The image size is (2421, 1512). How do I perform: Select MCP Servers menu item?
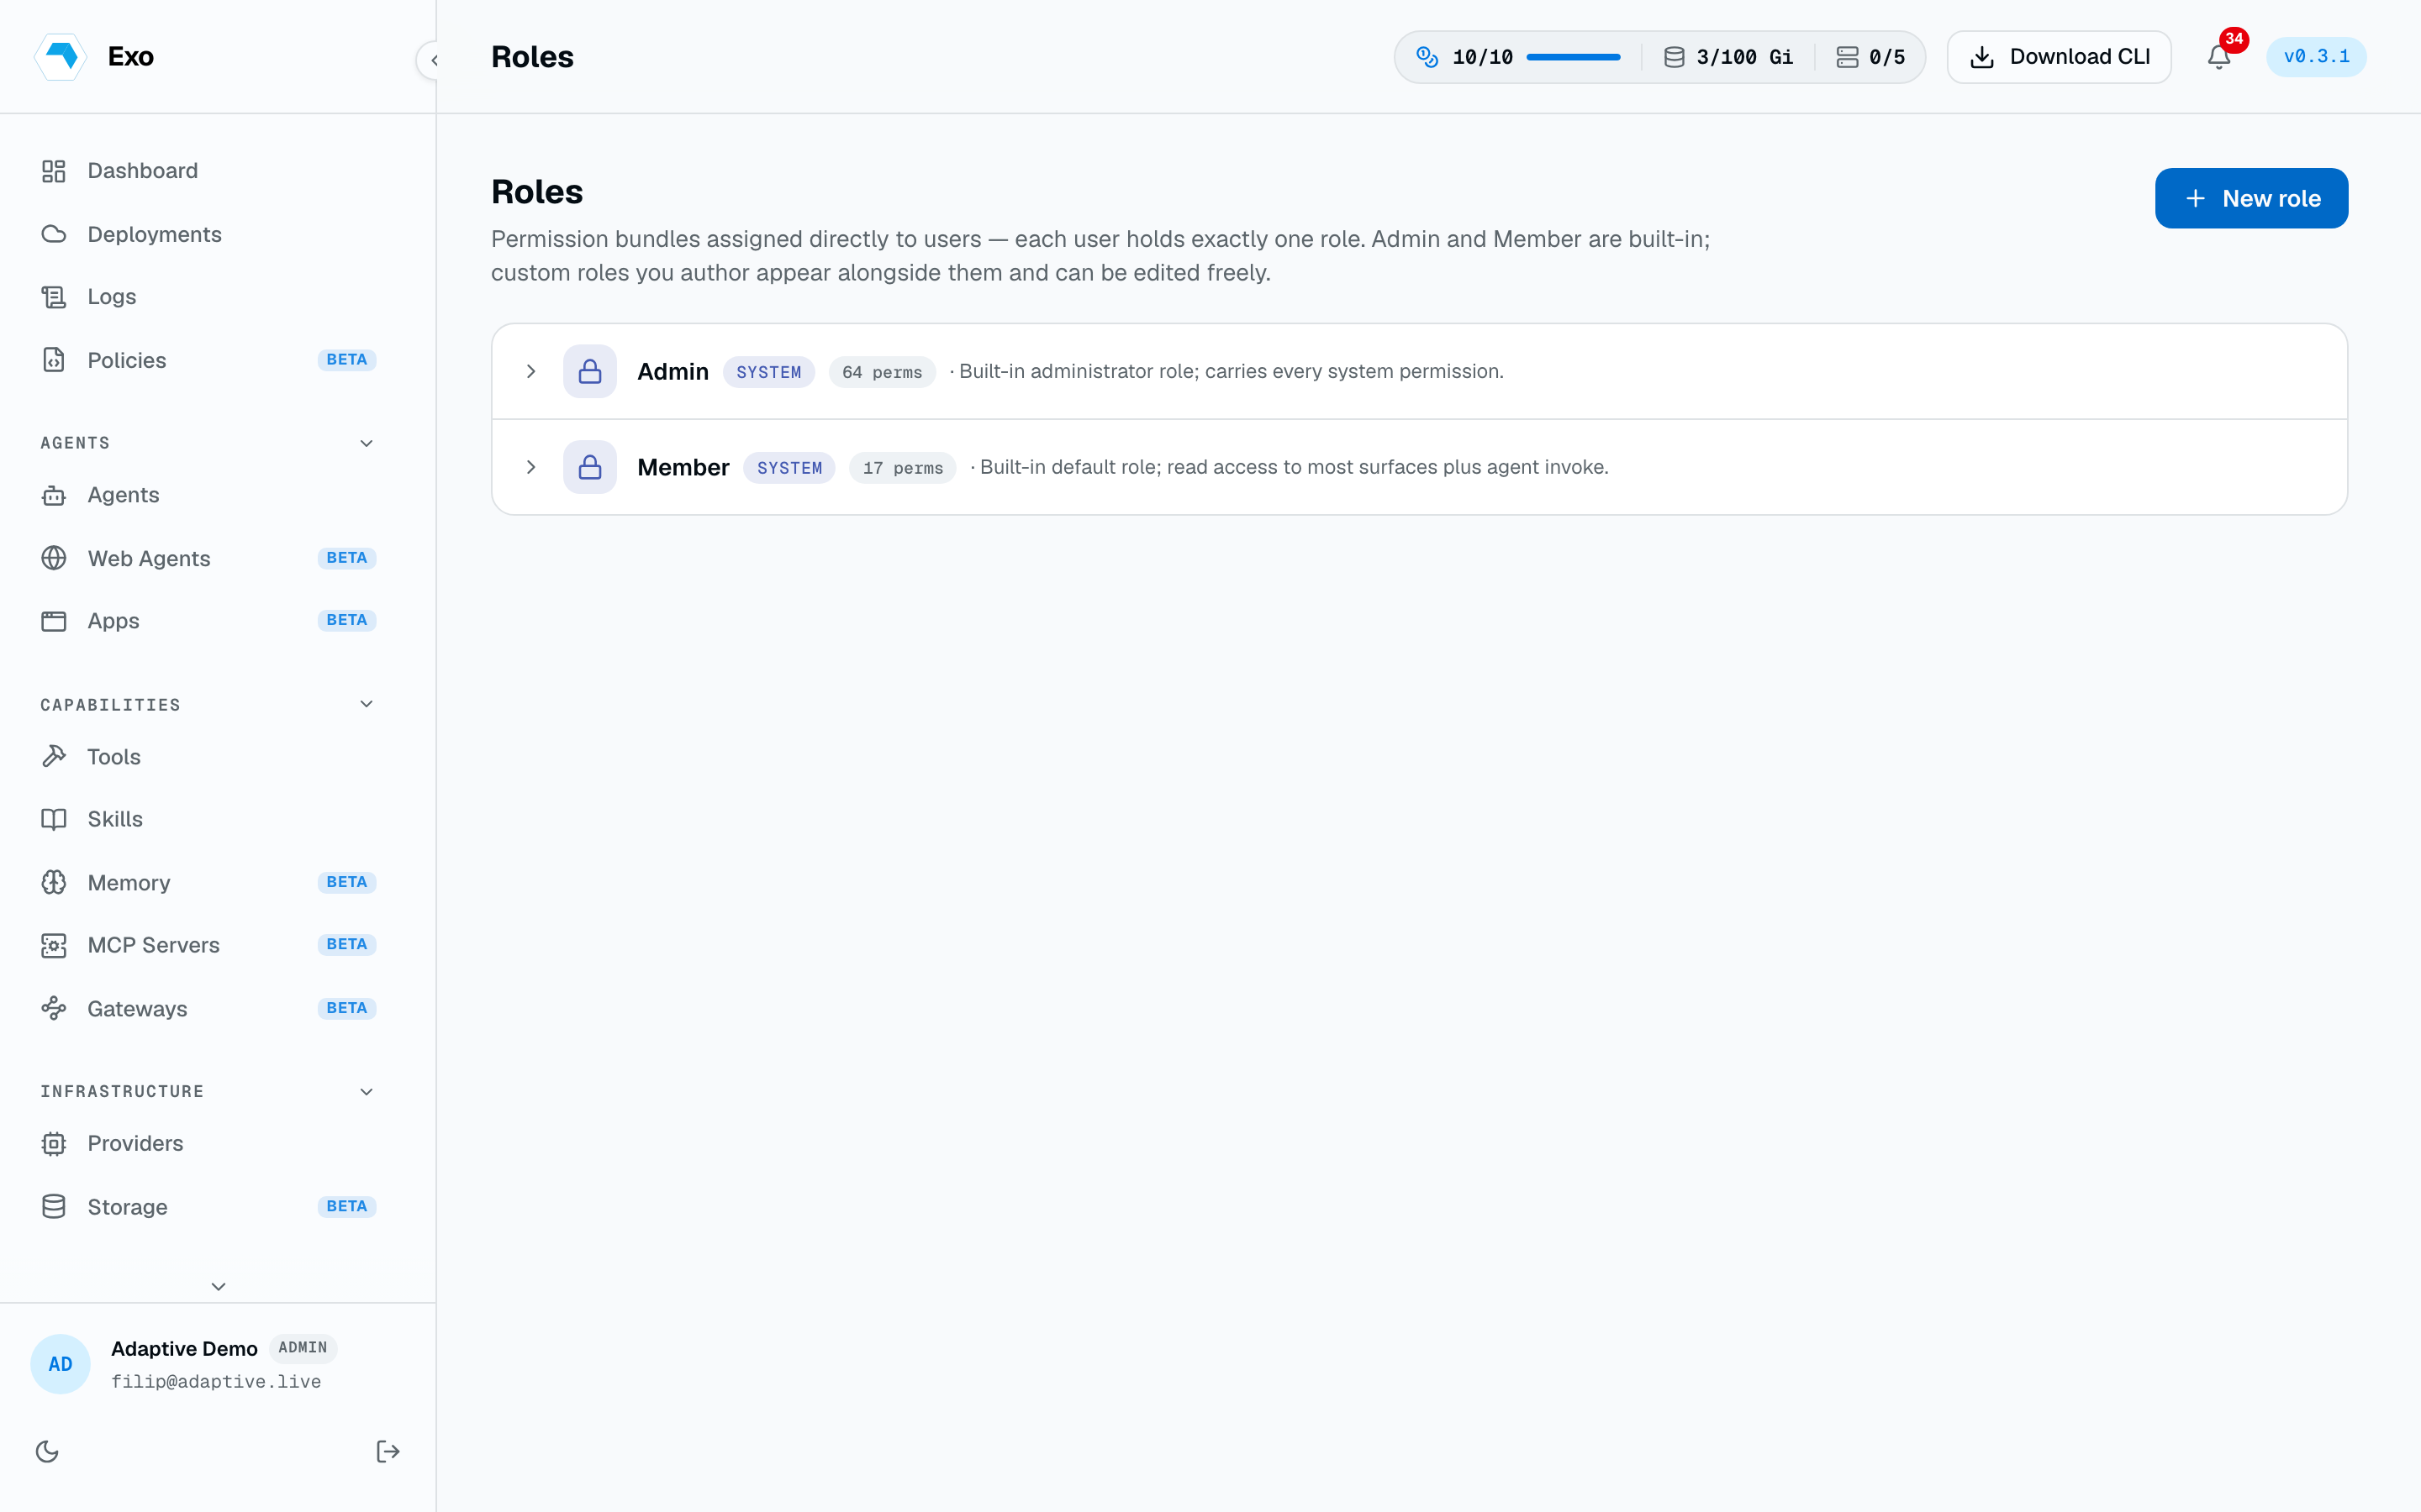[x=208, y=945]
